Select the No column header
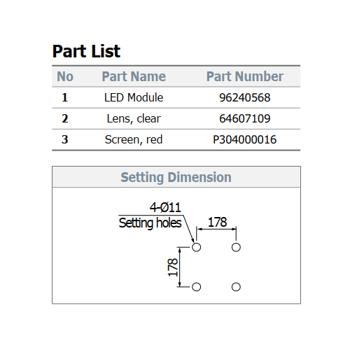 pyautogui.click(x=65, y=76)
